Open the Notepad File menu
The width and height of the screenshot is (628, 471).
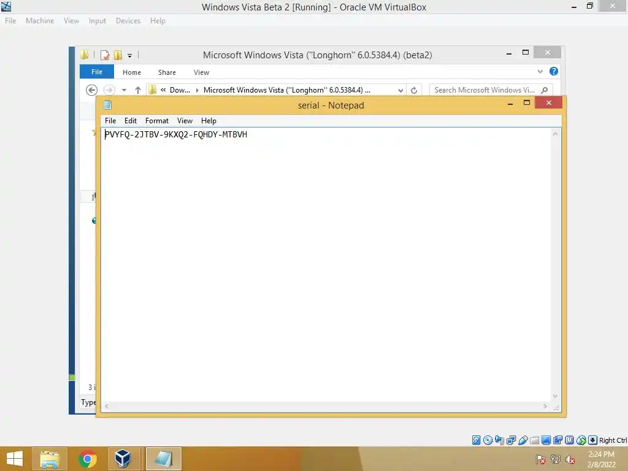[110, 121]
